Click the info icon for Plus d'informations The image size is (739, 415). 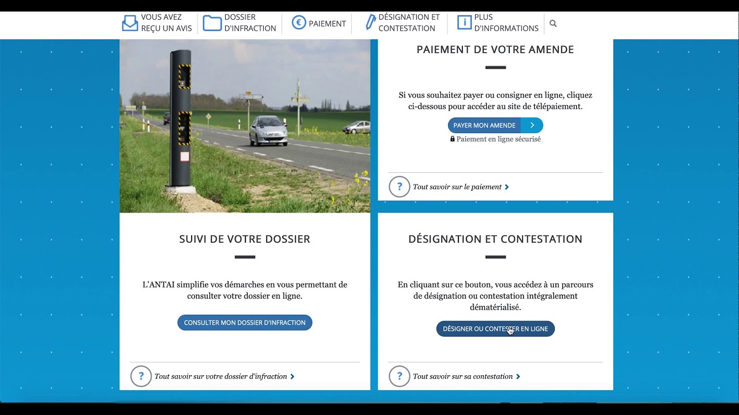click(x=464, y=22)
